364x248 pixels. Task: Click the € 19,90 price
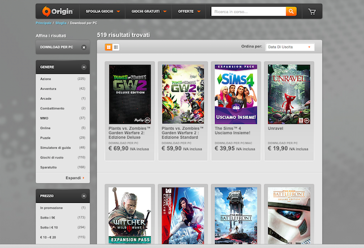point(278,148)
